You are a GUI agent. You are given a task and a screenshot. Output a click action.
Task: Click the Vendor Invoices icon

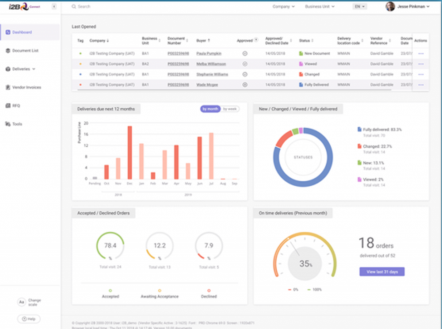point(8,88)
